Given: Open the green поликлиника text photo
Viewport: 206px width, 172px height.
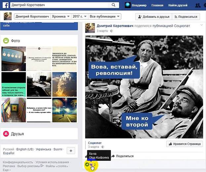Looking at the screenshot, I should pos(14,85).
